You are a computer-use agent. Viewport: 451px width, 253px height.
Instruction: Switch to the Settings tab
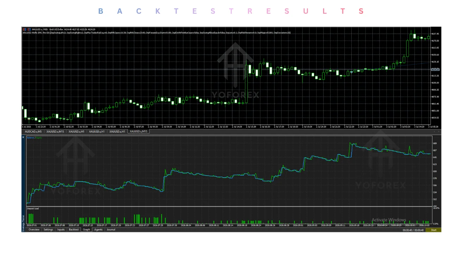pos(48,229)
